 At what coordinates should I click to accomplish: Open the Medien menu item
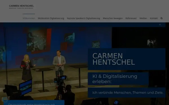click(x=143, y=18)
